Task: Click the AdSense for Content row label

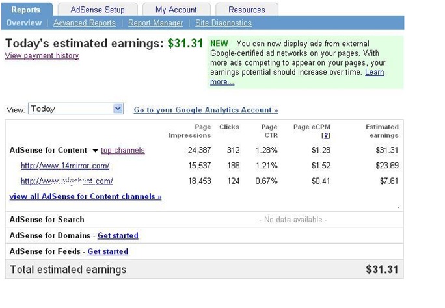Action: 48,150
